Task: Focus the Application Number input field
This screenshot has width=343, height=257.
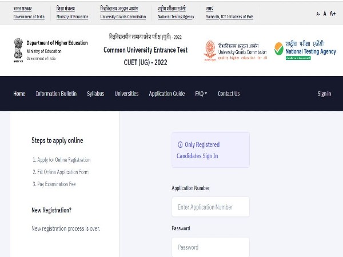Action: pos(210,207)
